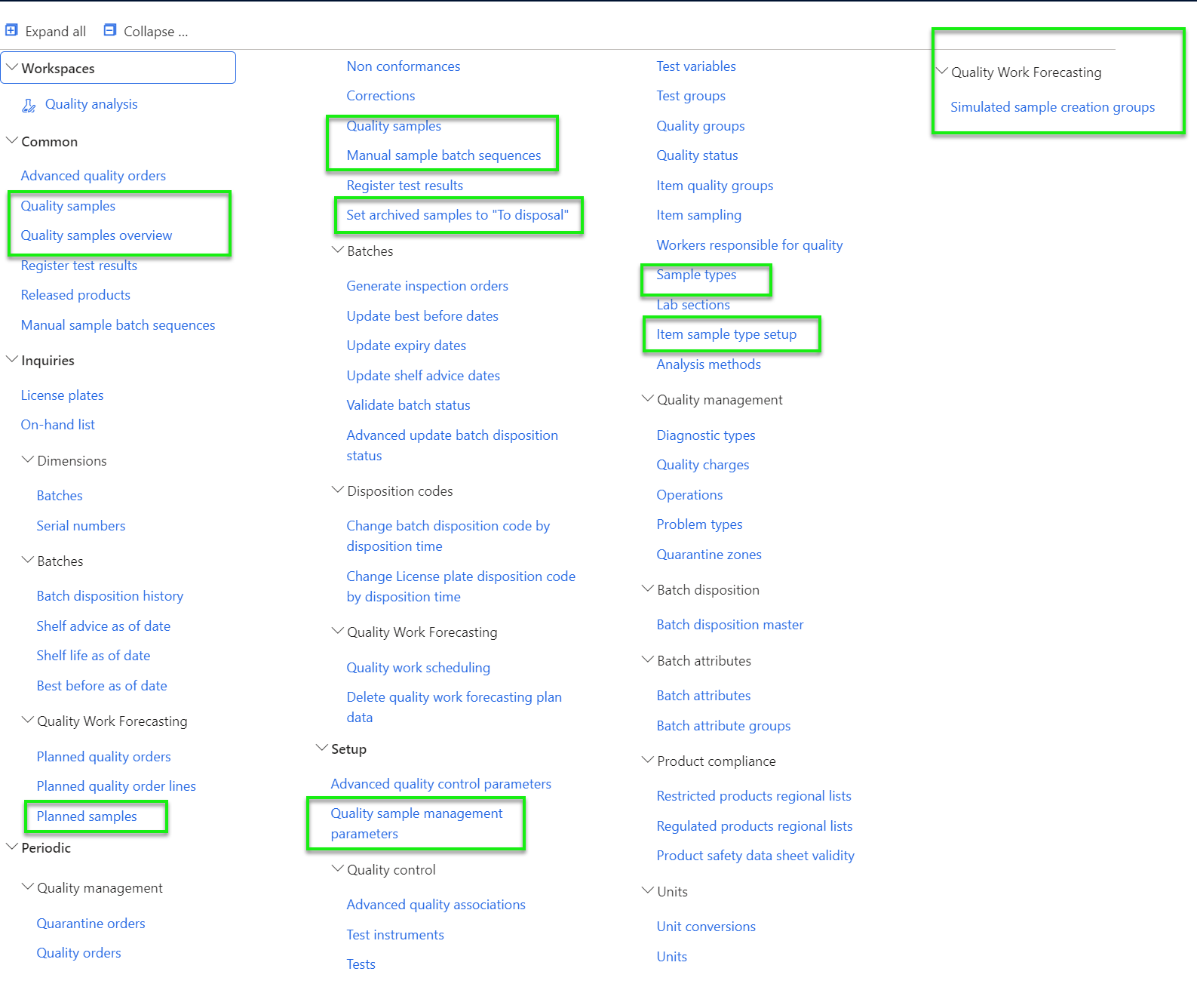Open Batch disposition history
This screenshot has width=1197, height=993.
[110, 596]
